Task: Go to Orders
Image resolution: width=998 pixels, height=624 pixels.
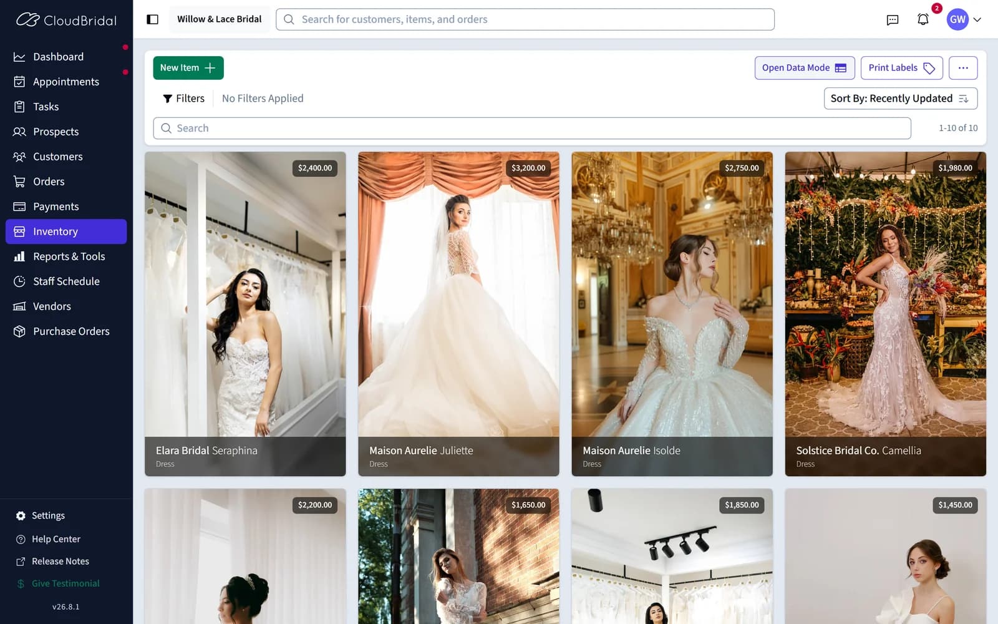Action: click(x=66, y=182)
